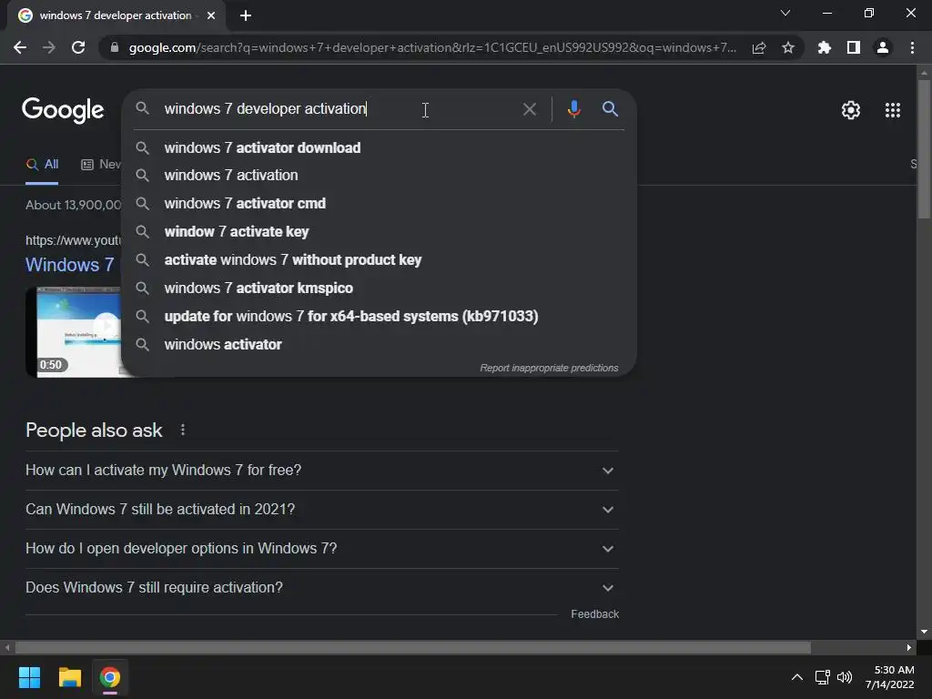Screen dimensions: 932x699
Task: Click the browser address bar URL
Action: pos(432,47)
